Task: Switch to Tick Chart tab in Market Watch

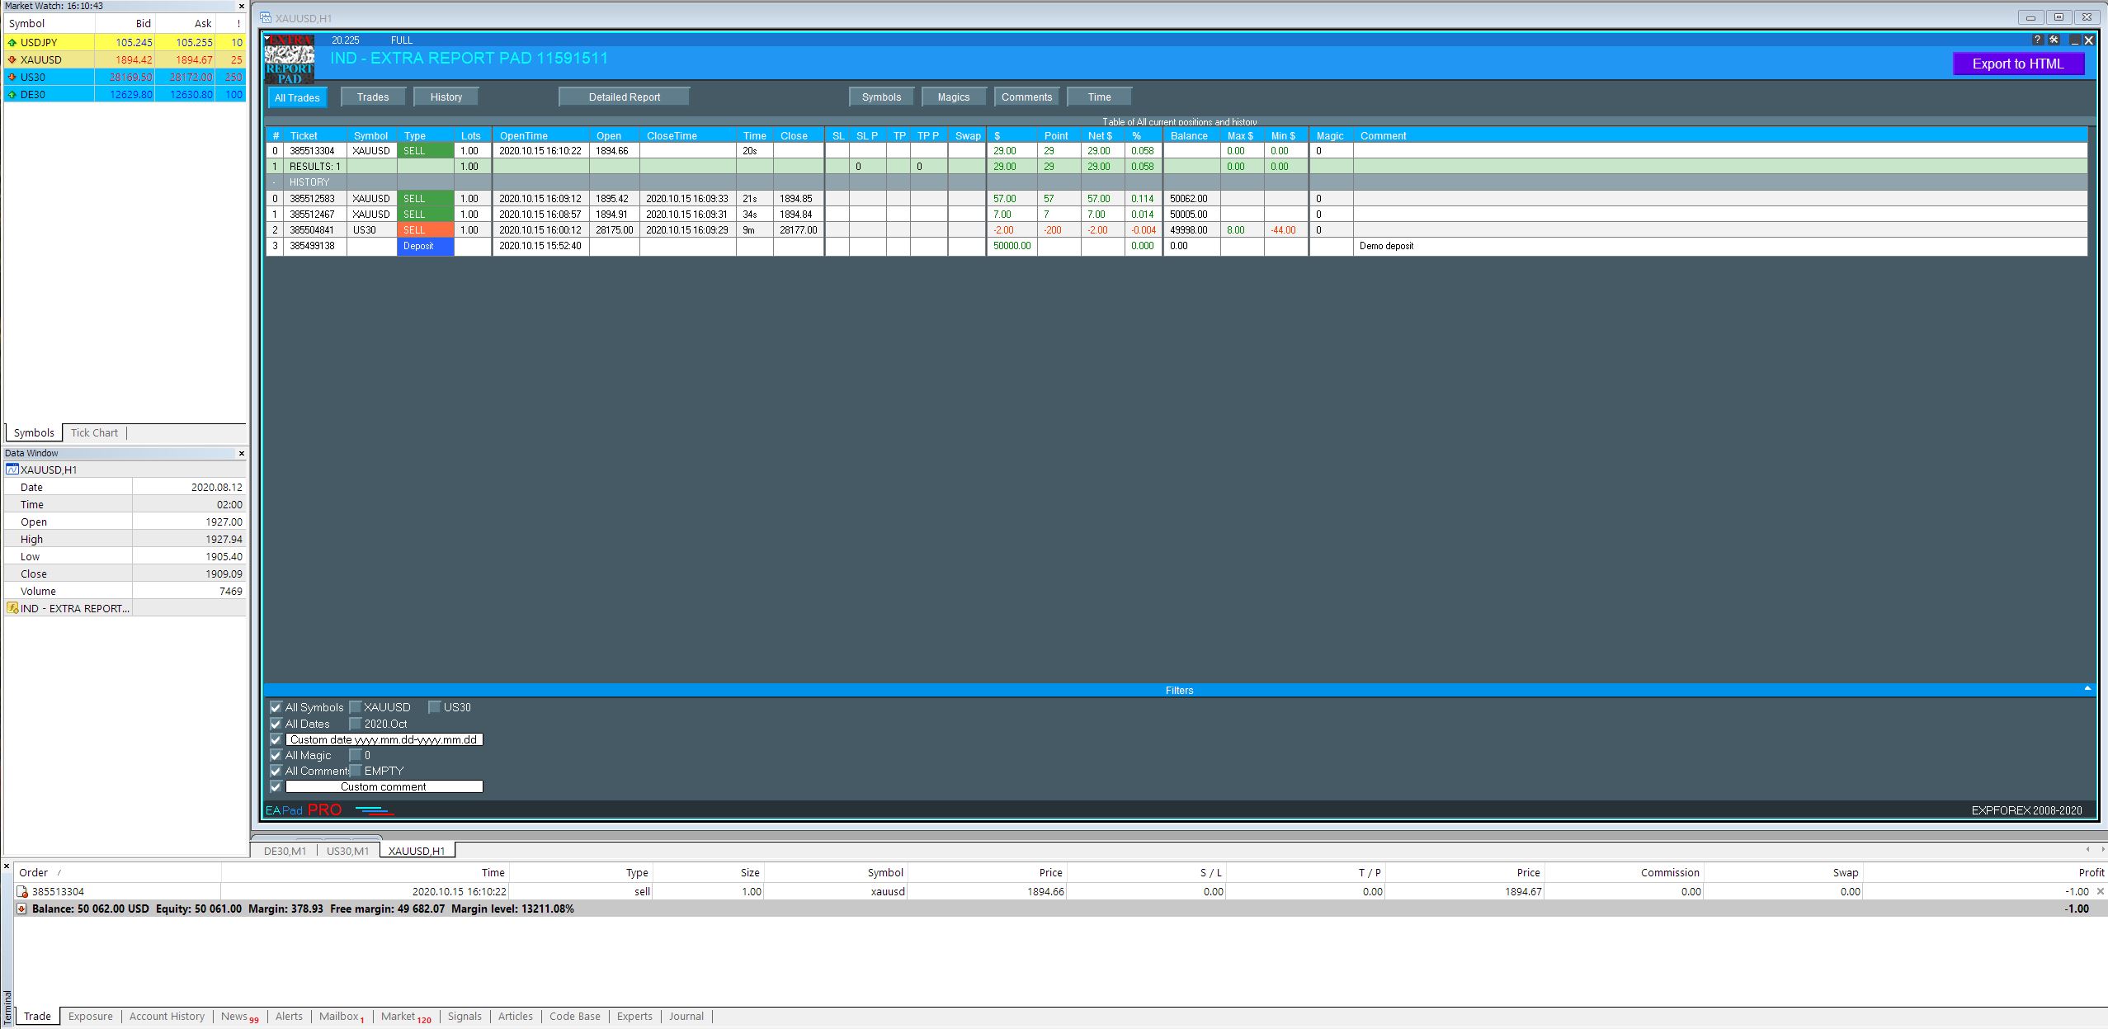Action: pyautogui.click(x=94, y=432)
